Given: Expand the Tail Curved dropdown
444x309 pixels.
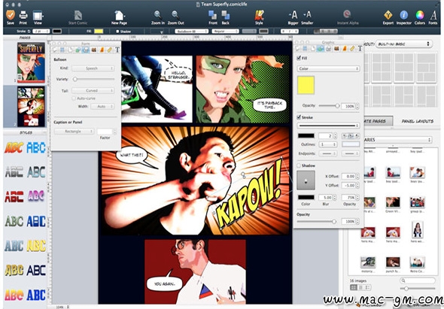Looking at the screenshot, I should pyautogui.click(x=93, y=90).
